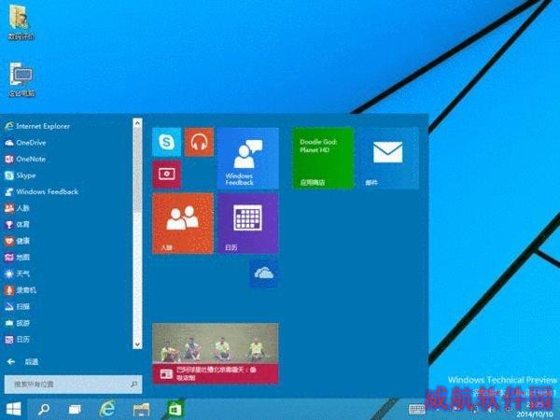560x420 pixels.
Task: Open the Music headphones tile
Action: coord(199,142)
